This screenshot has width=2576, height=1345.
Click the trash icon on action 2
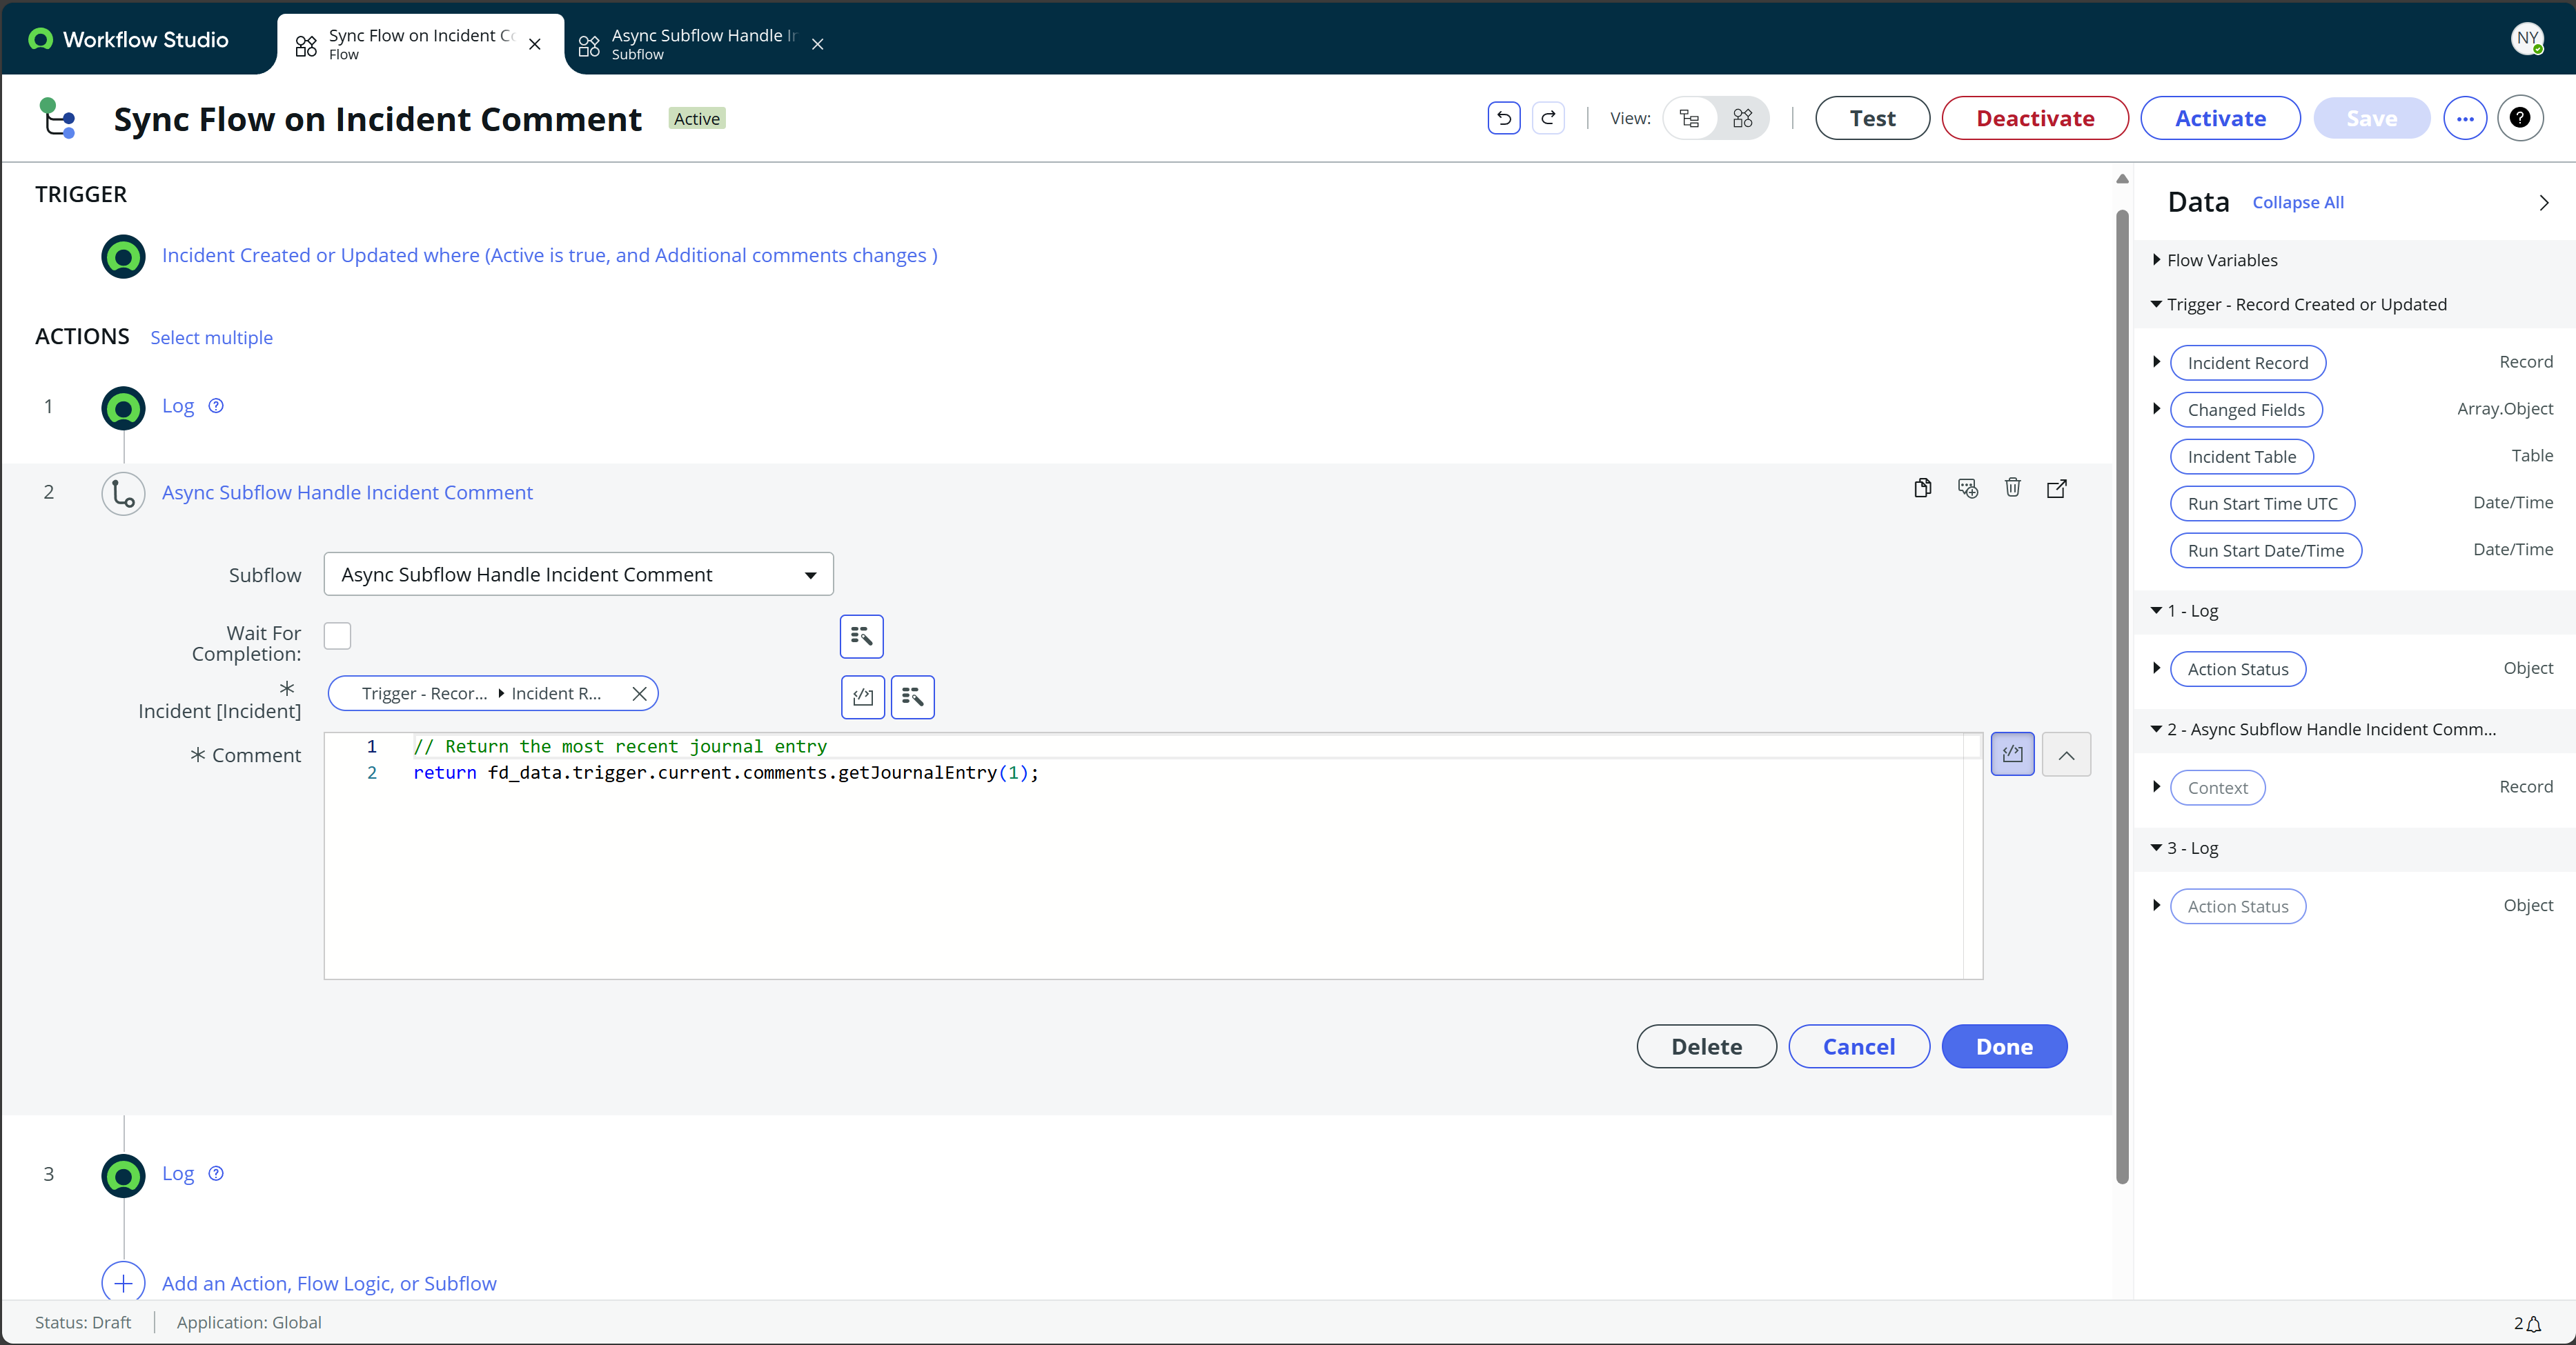click(x=2012, y=488)
